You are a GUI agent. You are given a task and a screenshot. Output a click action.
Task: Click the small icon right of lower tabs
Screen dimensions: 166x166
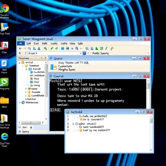point(31,127)
